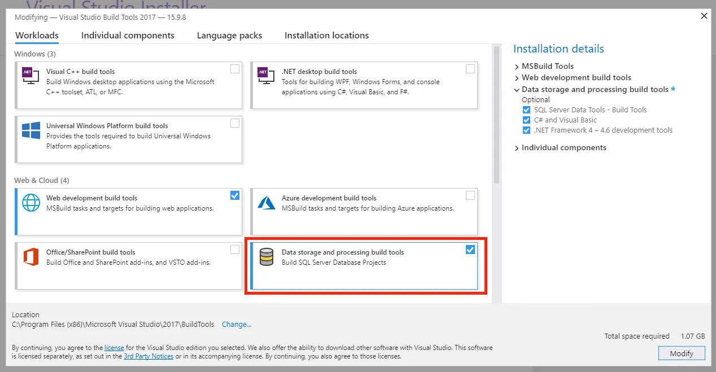Image resolution: width=716 pixels, height=372 pixels.
Task: Click the Visual C++ build tools icon
Action: click(30, 76)
